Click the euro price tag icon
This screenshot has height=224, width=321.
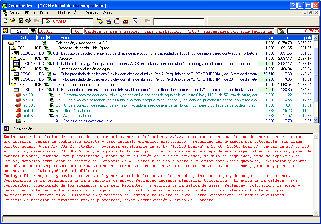(x=6, y=31)
